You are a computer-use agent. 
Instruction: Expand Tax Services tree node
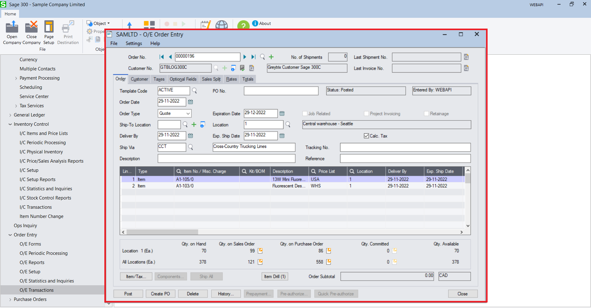click(x=16, y=106)
